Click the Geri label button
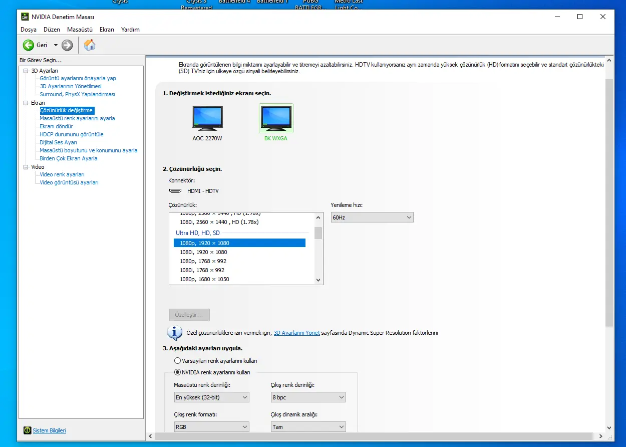The width and height of the screenshot is (626, 447). tap(42, 45)
